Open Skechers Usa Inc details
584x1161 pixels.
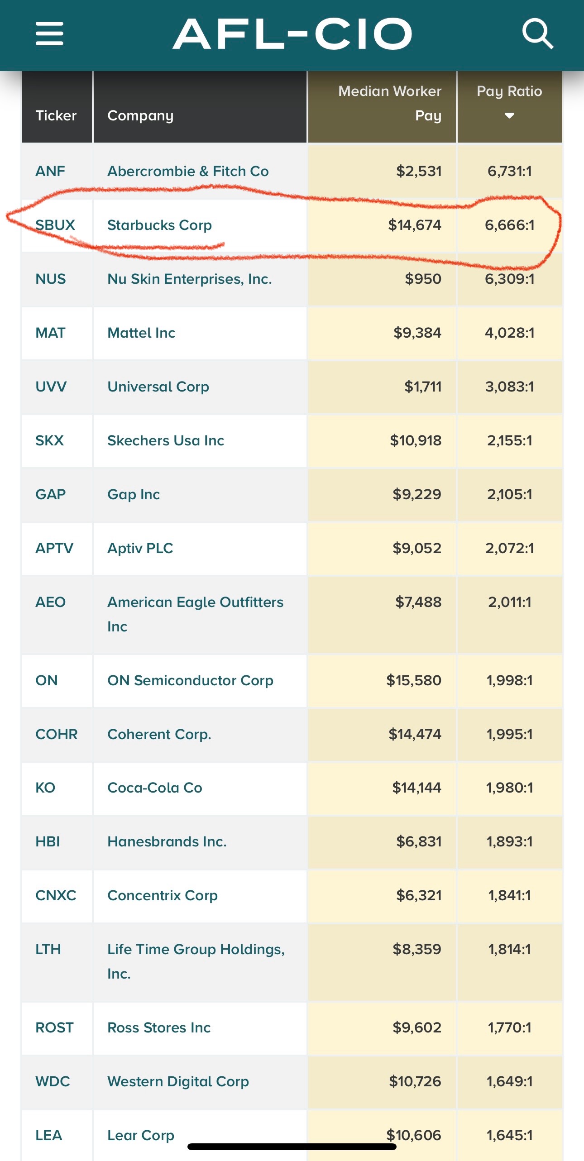(166, 440)
